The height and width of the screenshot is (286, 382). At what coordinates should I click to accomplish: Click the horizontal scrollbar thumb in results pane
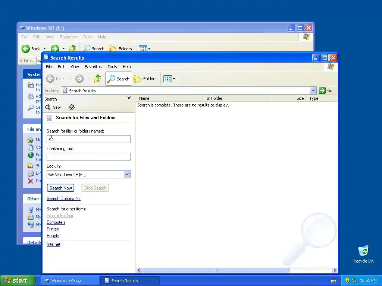pyautogui.click(x=216, y=270)
